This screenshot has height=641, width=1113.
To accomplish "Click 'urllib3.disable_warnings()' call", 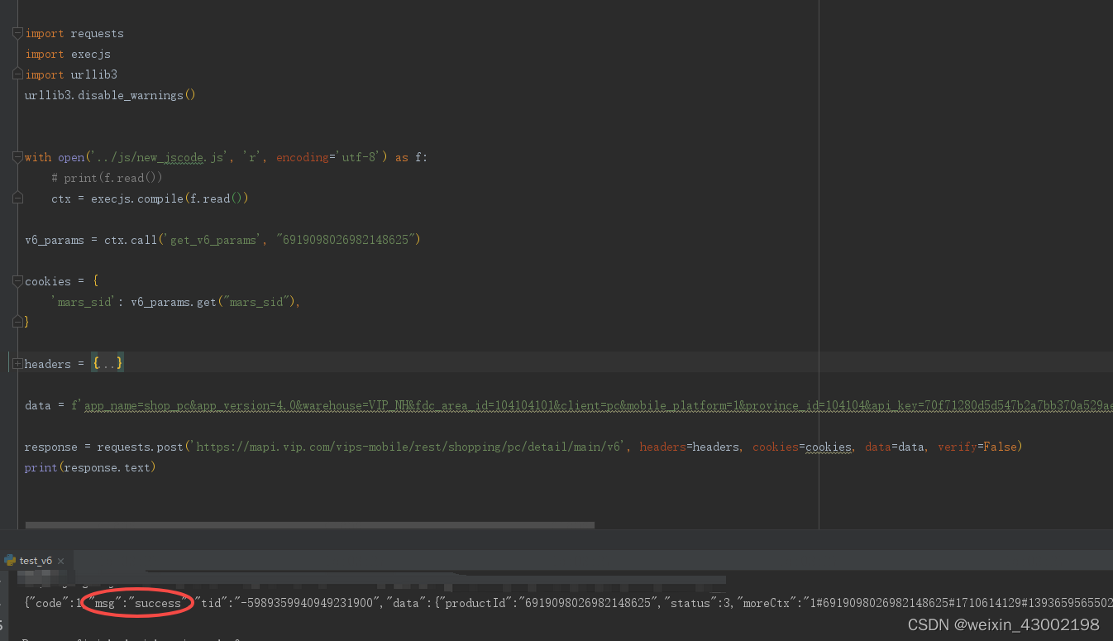I will click(x=110, y=95).
